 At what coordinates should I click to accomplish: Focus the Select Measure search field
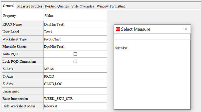pos(152,37)
